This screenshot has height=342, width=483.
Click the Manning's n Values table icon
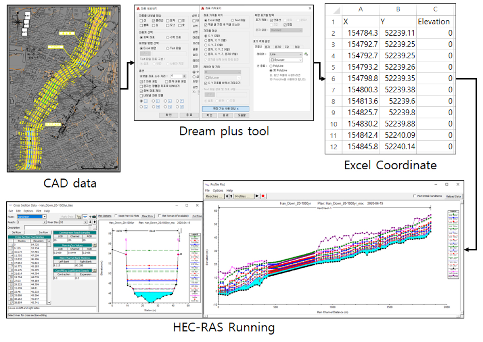tap(95, 246)
